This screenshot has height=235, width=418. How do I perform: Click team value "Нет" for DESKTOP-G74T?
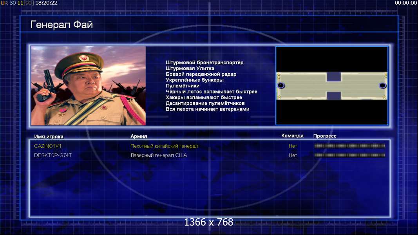(293, 155)
